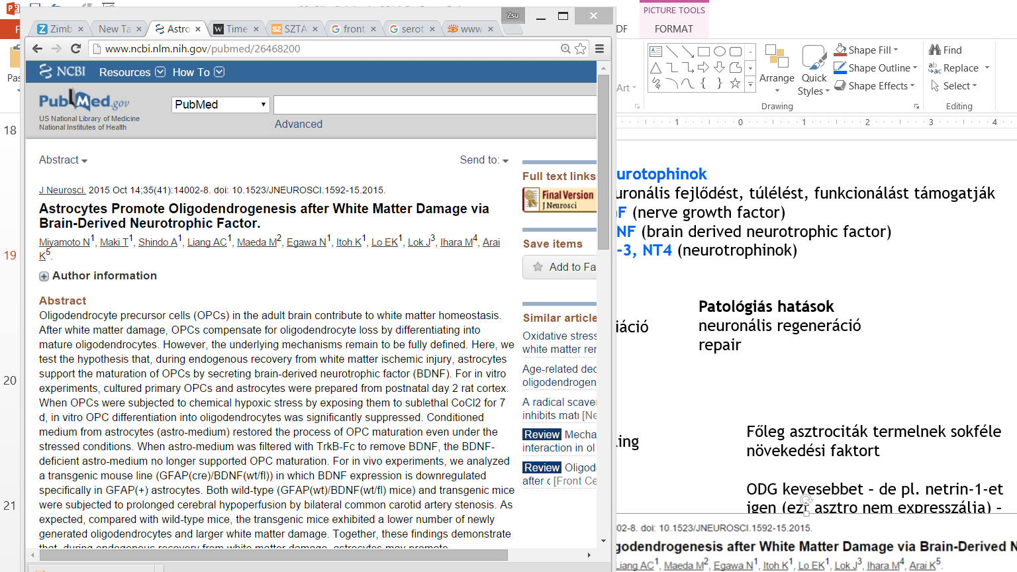The width and height of the screenshot is (1017, 572).
Task: Open the Arrange menu
Action: click(x=777, y=70)
